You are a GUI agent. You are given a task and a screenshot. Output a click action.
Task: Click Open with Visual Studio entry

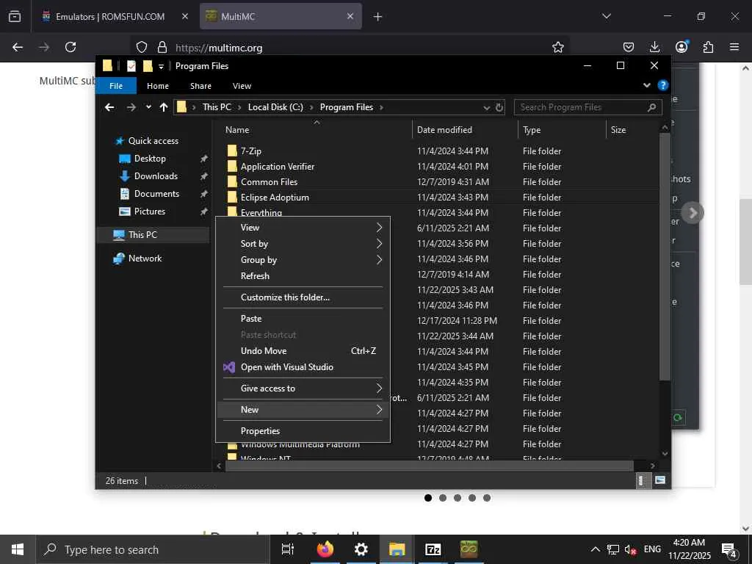[x=303, y=367]
